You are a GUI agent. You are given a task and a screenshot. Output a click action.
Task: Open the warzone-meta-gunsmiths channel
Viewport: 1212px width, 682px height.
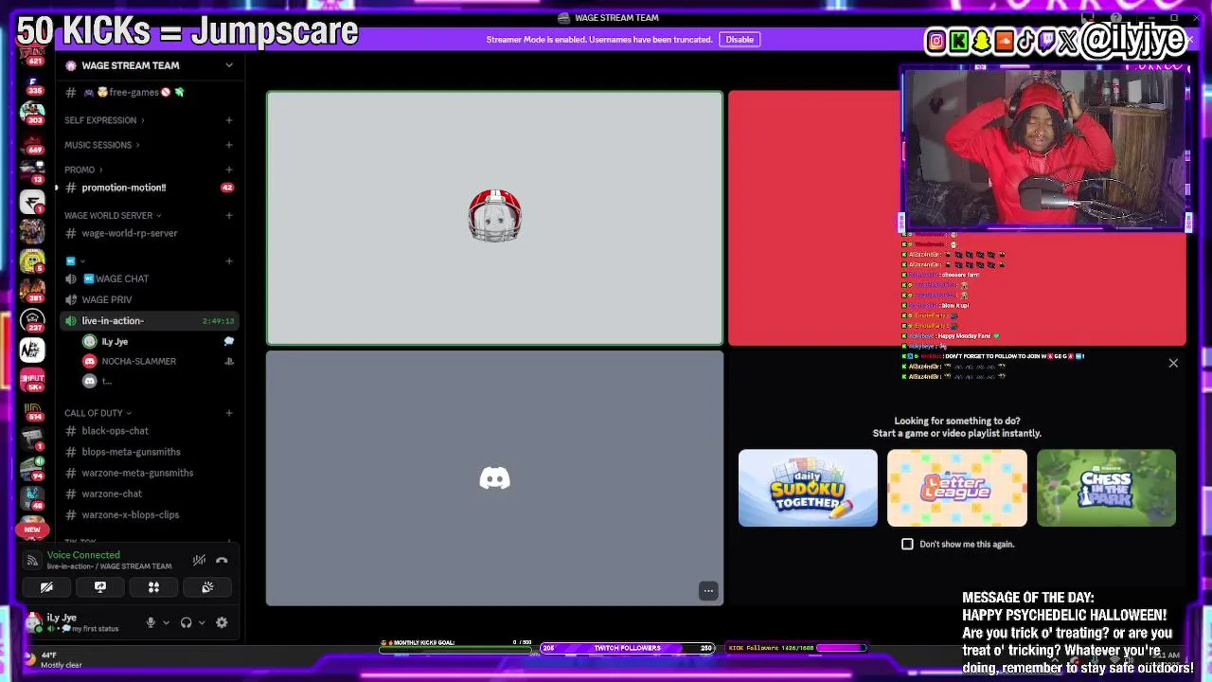(149, 473)
